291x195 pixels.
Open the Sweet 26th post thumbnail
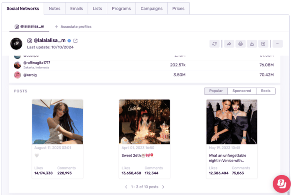pyautogui.click(x=144, y=122)
